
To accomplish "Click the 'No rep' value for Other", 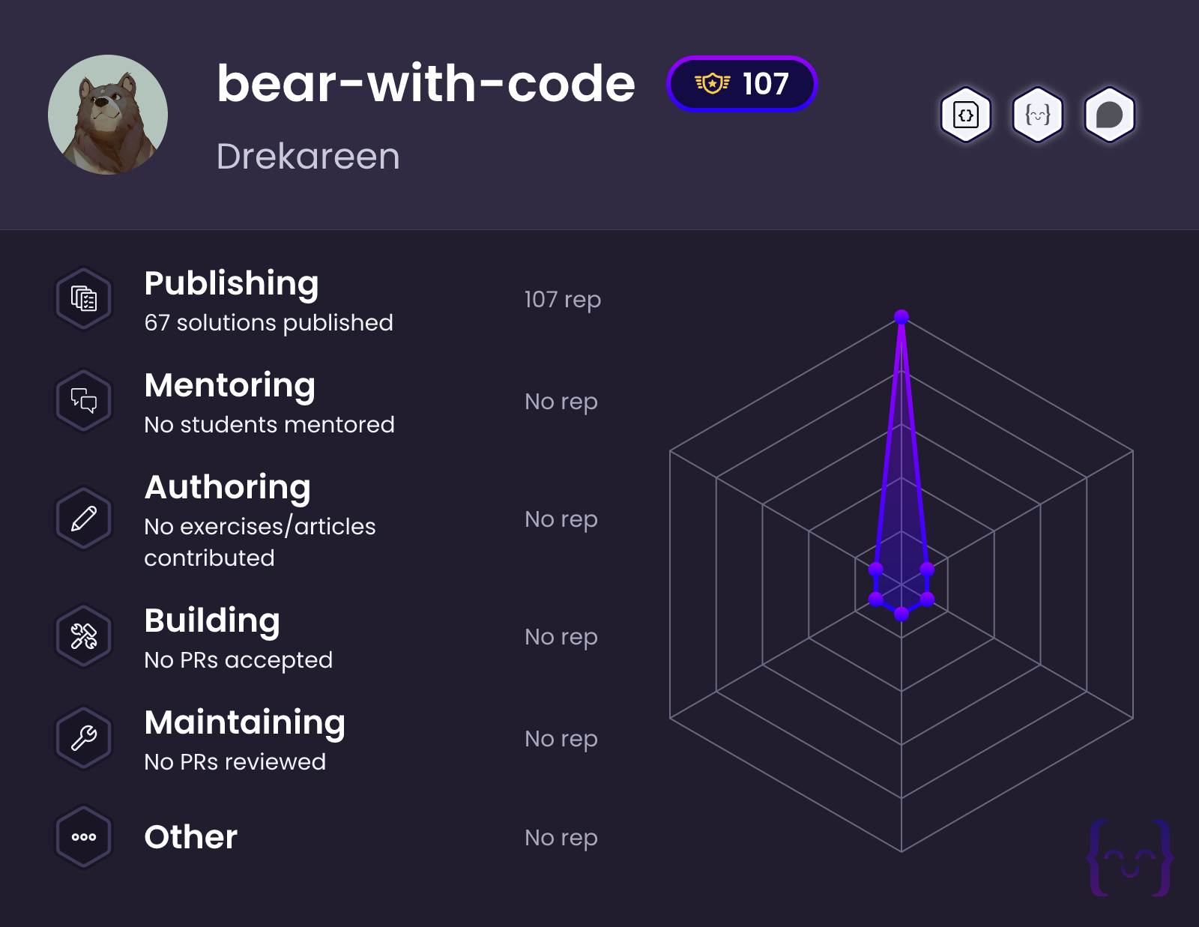I will click(x=561, y=838).
